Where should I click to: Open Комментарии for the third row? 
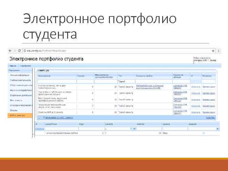coord(209,100)
